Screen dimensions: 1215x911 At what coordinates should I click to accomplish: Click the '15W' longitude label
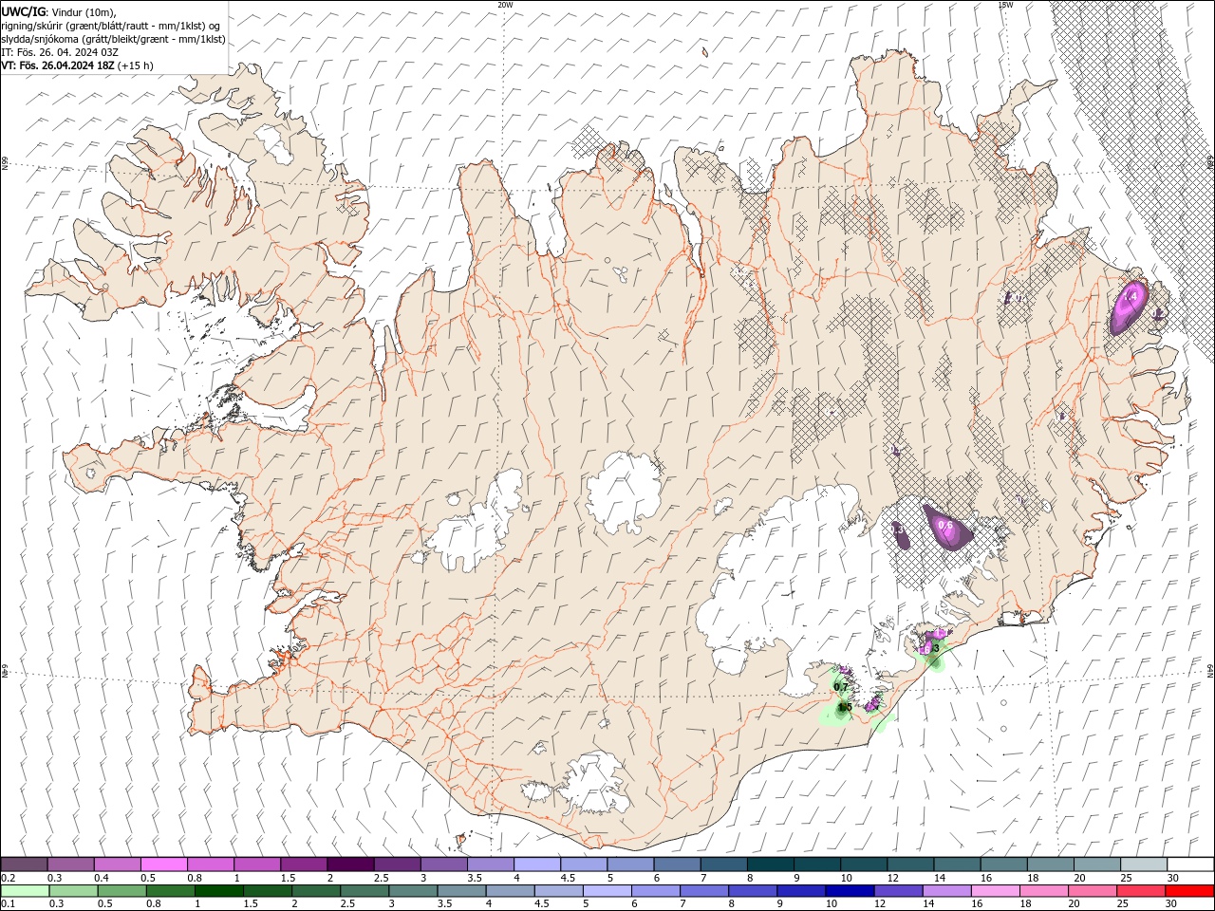tap(1005, 5)
